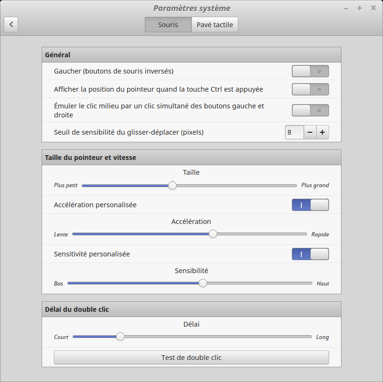Click the Délai double-click slider handle

(x=120, y=337)
